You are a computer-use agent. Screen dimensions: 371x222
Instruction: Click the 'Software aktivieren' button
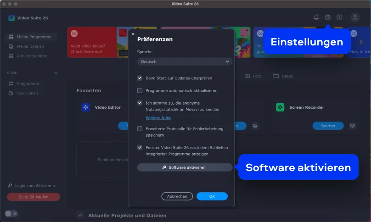pos(185,167)
